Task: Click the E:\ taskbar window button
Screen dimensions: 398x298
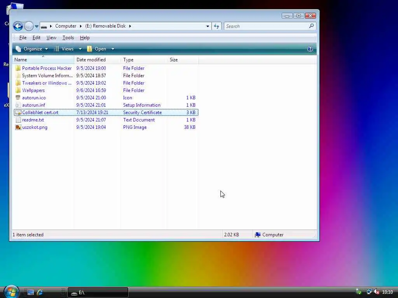Action: tap(98, 293)
